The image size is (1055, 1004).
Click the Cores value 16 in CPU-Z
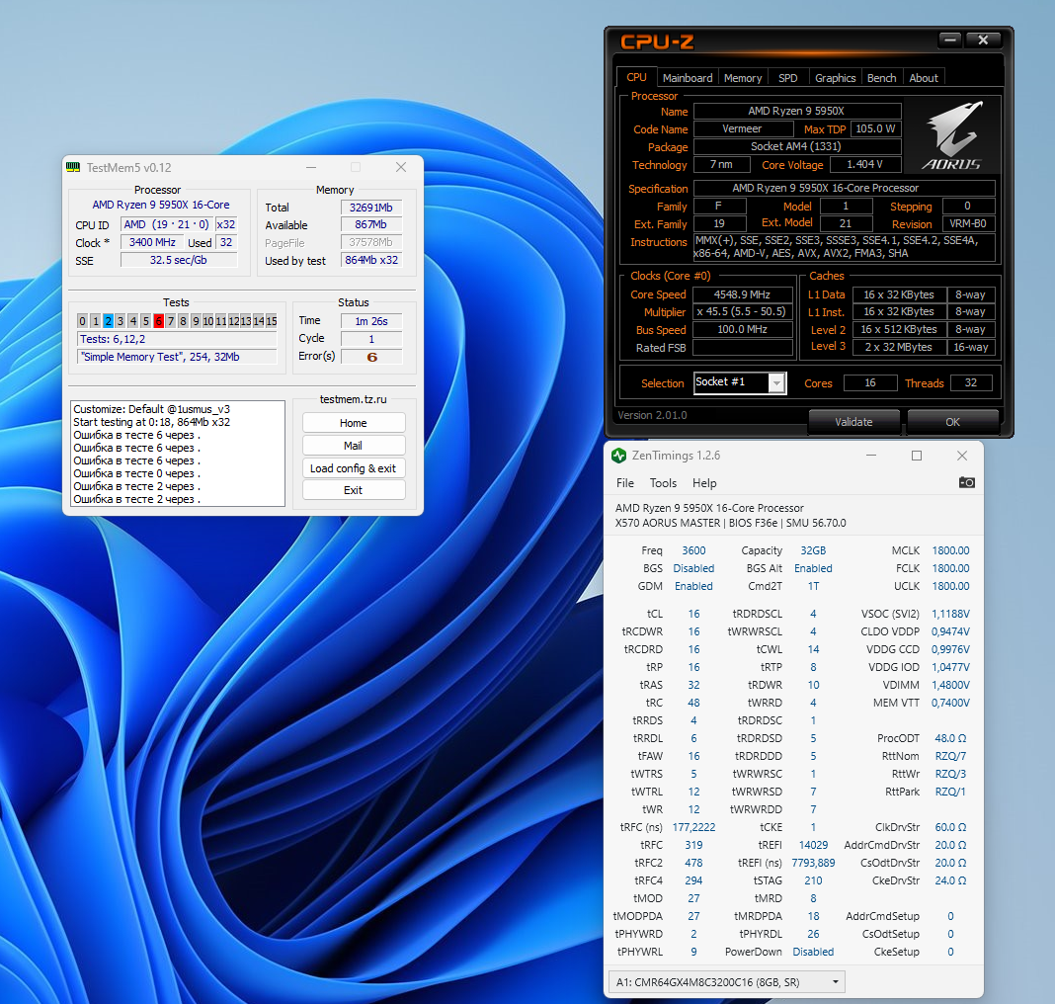click(870, 382)
